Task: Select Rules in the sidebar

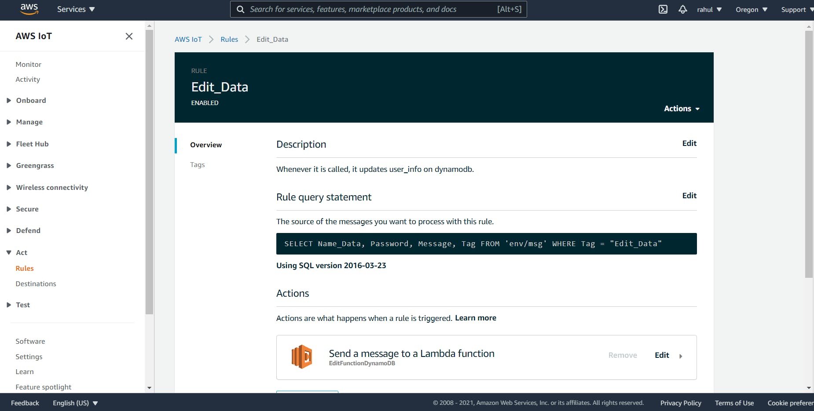Action: pos(25,269)
